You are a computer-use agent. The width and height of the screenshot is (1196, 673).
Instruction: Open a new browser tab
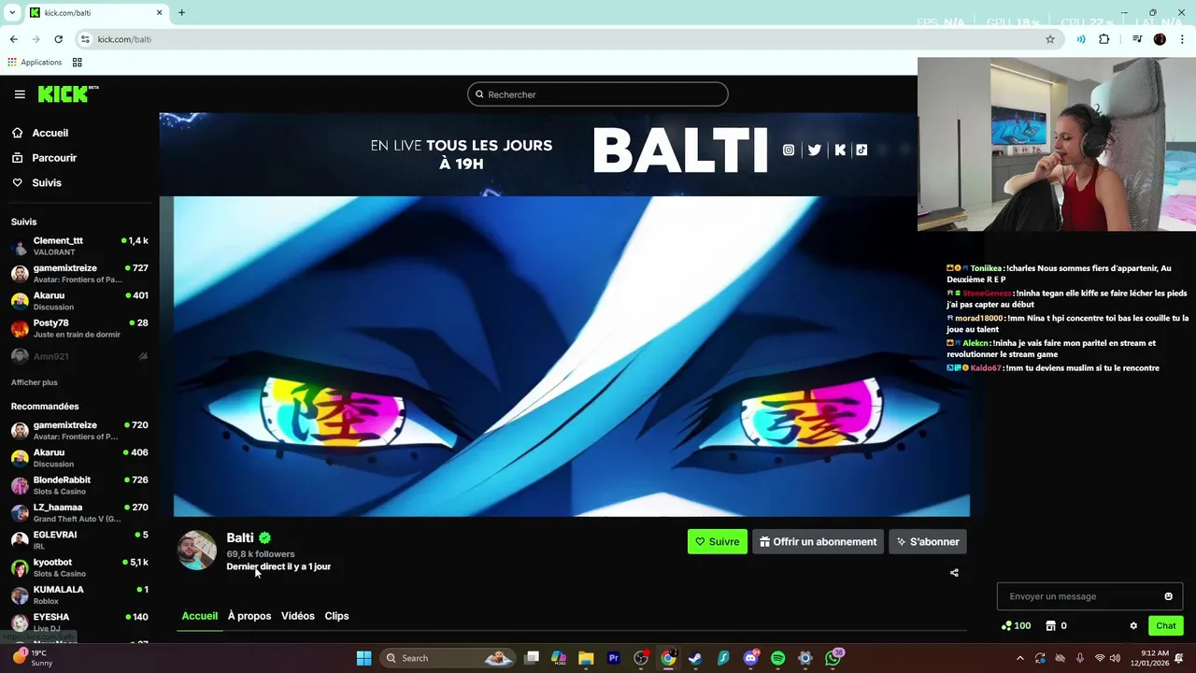(181, 12)
